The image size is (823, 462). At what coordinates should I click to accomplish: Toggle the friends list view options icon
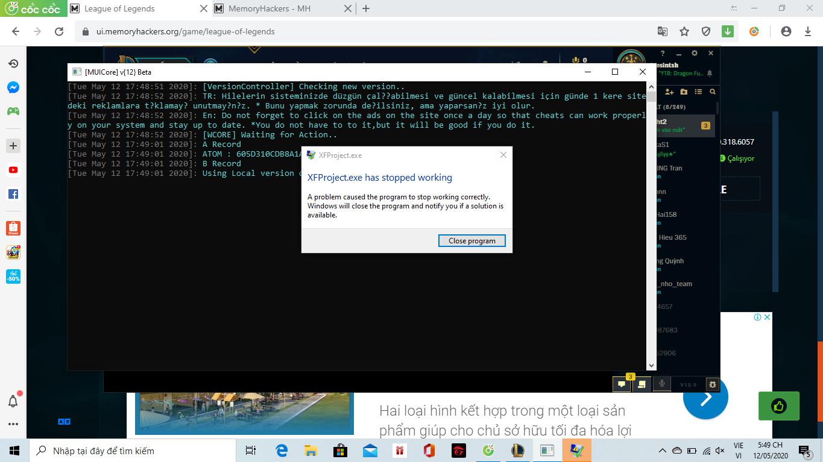pyautogui.click(x=698, y=92)
